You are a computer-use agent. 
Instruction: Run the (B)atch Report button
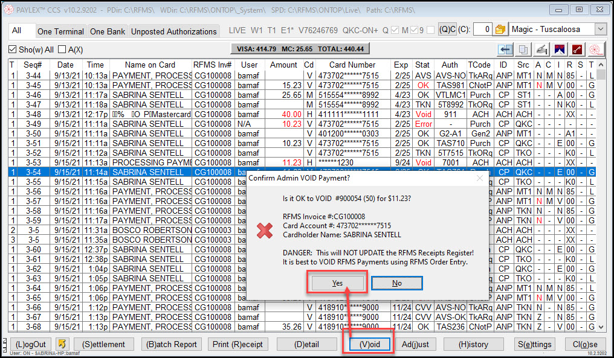pos(172,344)
